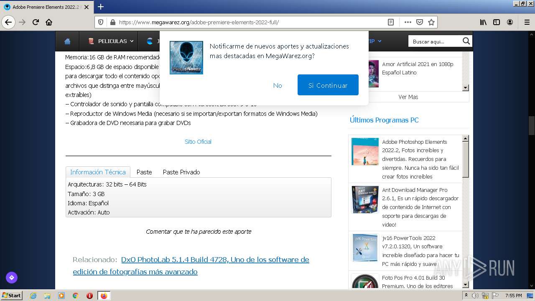
Task: Click the Adobe Photoshop Elements thumbnail
Action: (x=365, y=151)
